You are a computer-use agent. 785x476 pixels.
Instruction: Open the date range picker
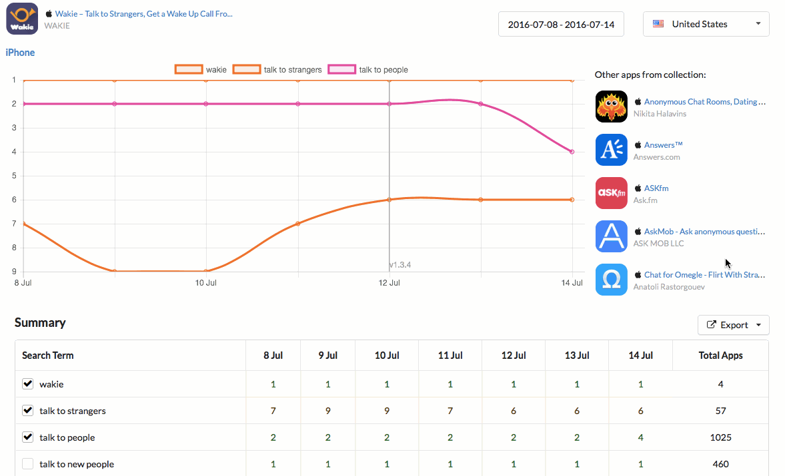point(560,24)
